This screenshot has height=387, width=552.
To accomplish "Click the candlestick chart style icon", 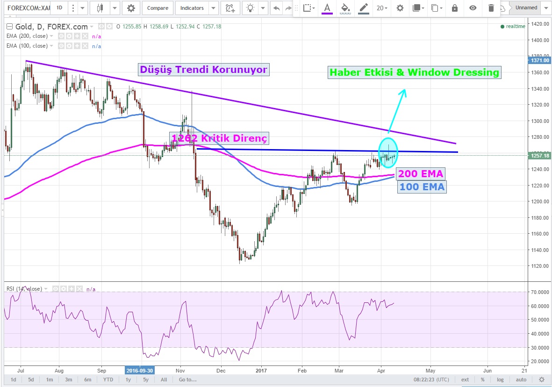I will tap(100, 8).
